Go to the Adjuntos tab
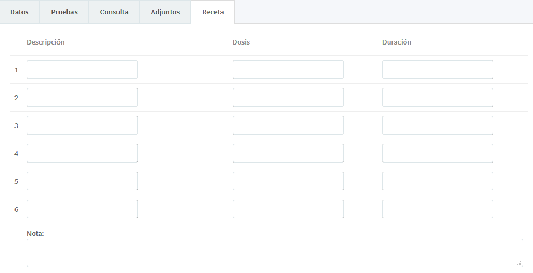The width and height of the screenshot is (533, 273). pyautogui.click(x=165, y=12)
